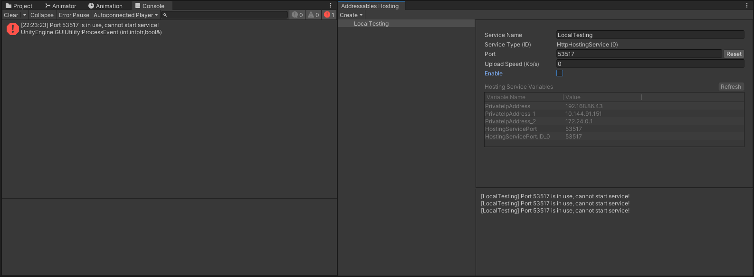Click the red error icon on the log entry
The height and width of the screenshot is (277, 754).
click(x=12, y=29)
